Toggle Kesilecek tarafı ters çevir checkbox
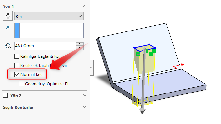 17,65
